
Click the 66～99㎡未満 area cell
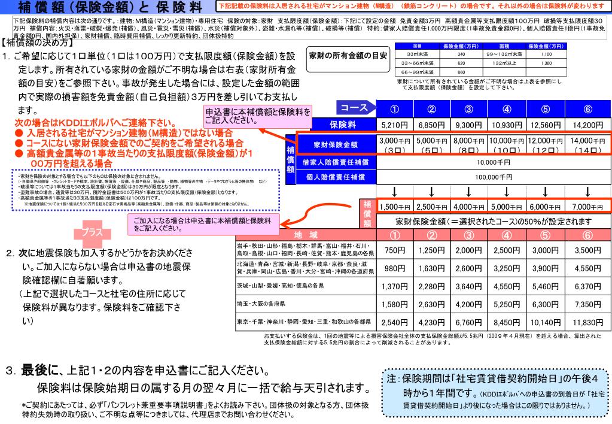[417, 72]
